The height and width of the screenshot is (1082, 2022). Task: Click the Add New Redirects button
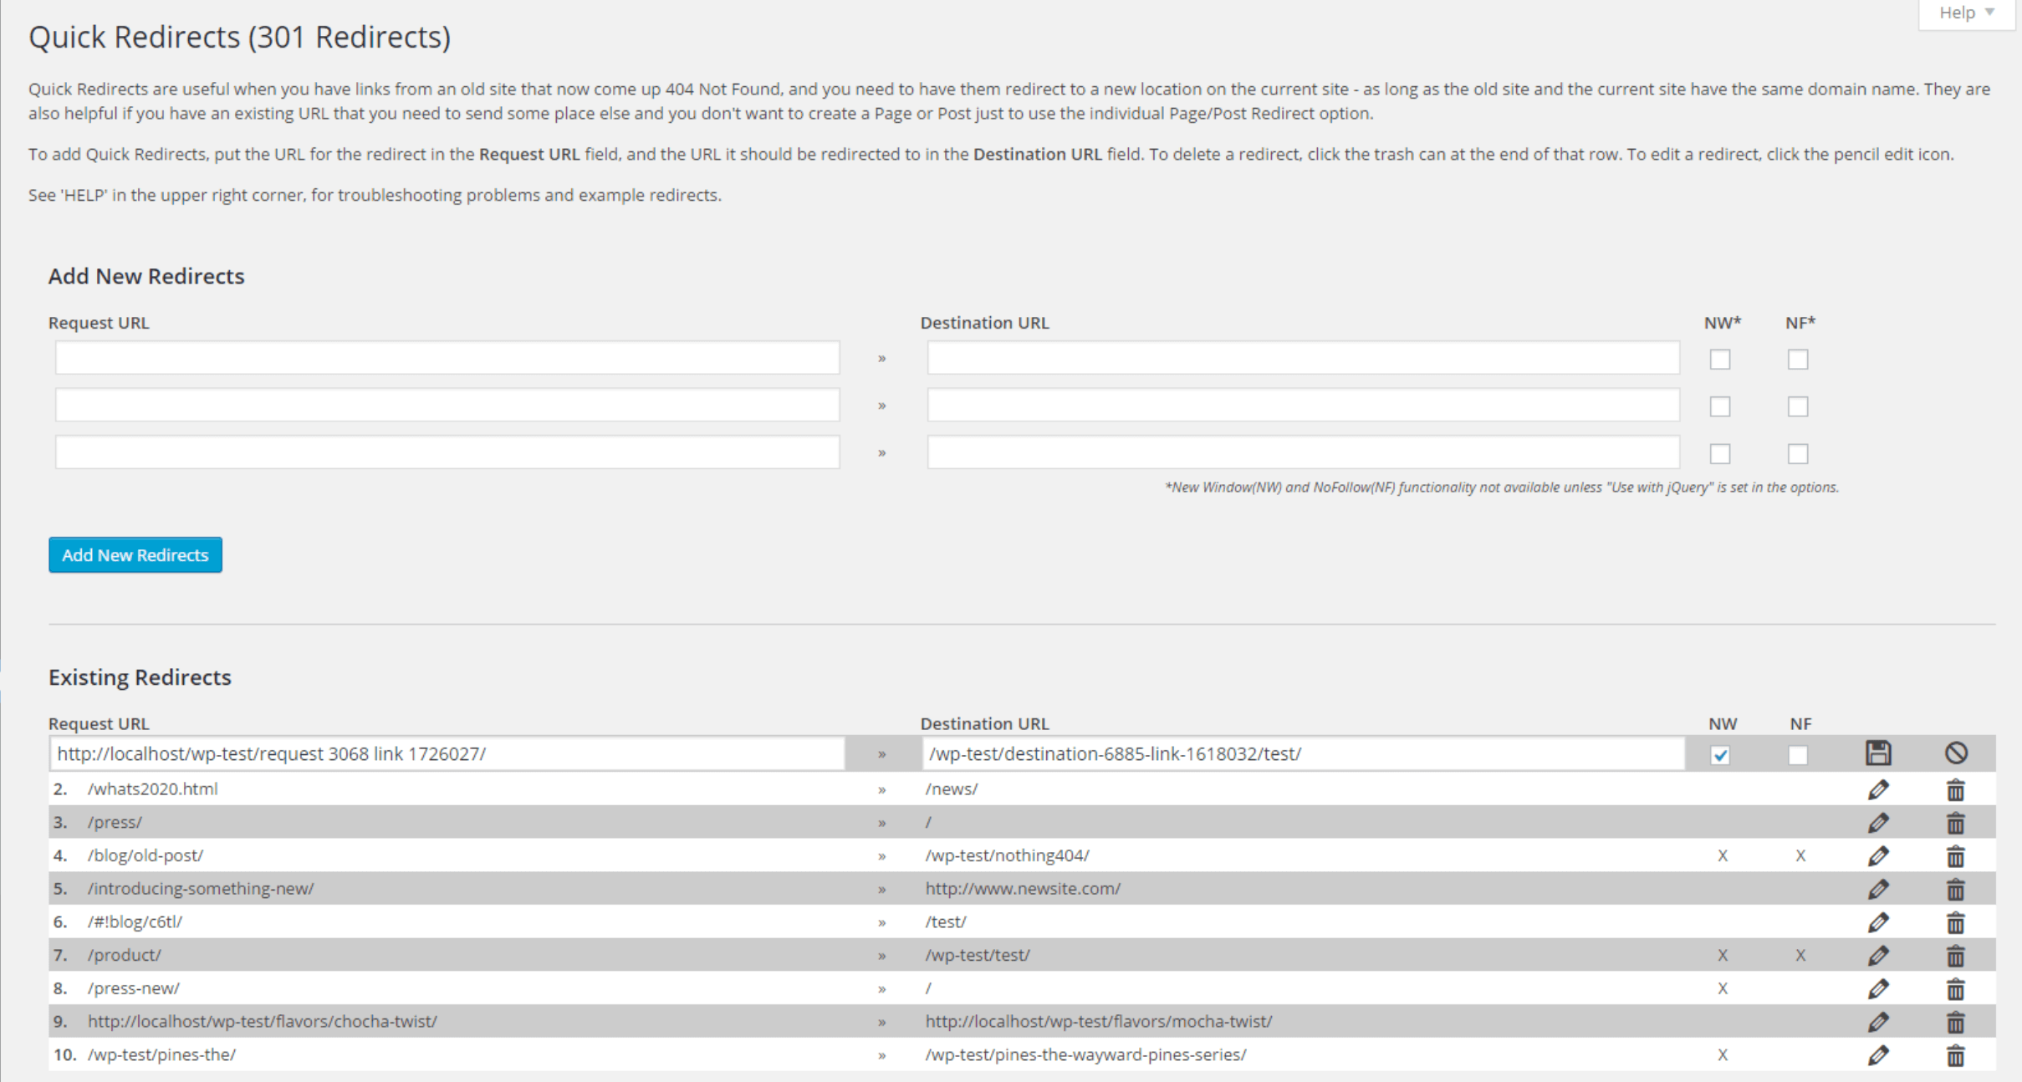135,554
